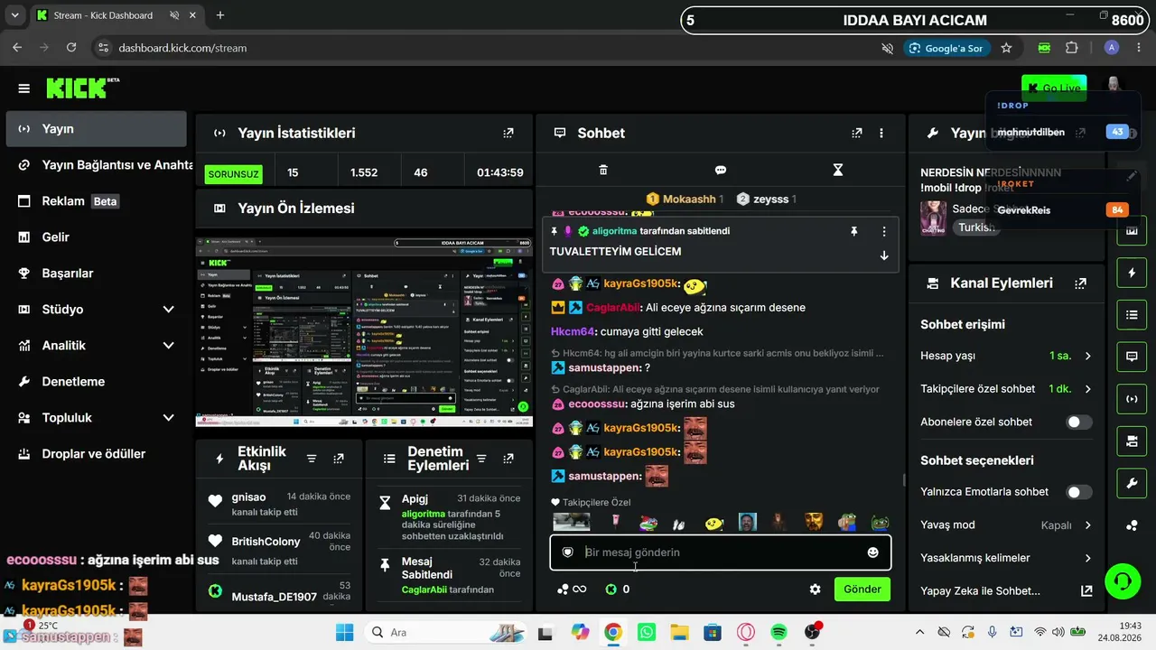Open options menu of the pinned message
Viewport: 1156px width, 650px height.
click(884, 231)
